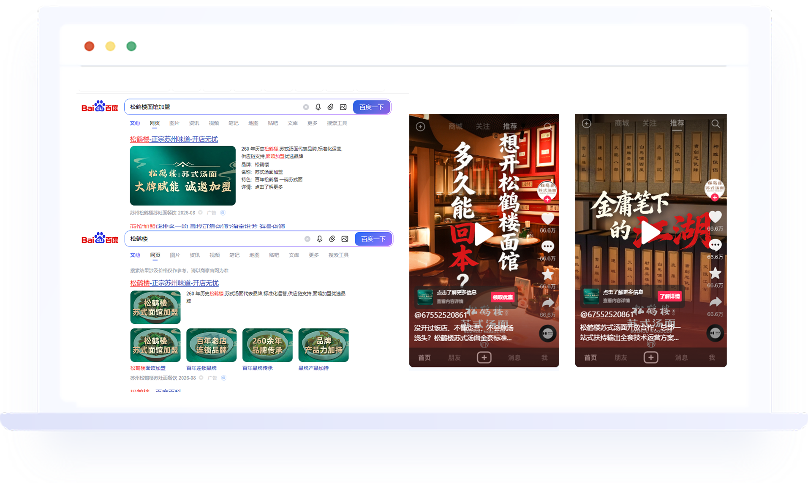This screenshot has height=483, width=808.
Task: Expand 更多 menu in lower results tabs
Action: click(313, 255)
